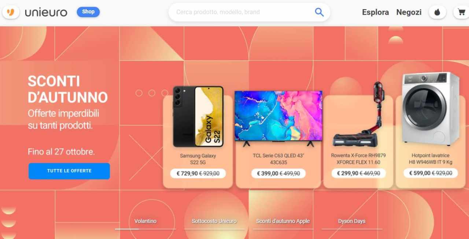The height and width of the screenshot is (239, 469).
Task: Select the first carousel dot indicator
Action: [x=139, y=93]
